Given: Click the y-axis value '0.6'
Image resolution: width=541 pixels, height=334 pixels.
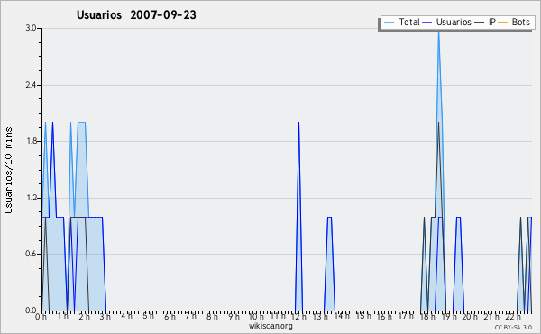Looking at the screenshot, I should [x=31, y=254].
